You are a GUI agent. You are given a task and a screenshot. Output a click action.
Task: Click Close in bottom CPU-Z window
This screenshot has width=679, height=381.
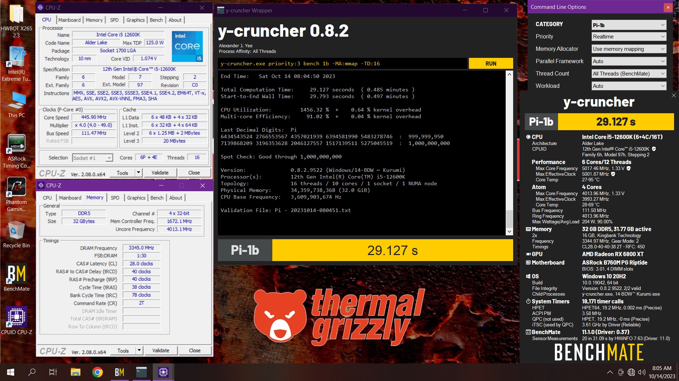[x=195, y=351]
